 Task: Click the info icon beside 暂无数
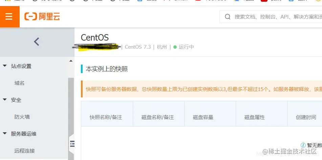click(303, 145)
